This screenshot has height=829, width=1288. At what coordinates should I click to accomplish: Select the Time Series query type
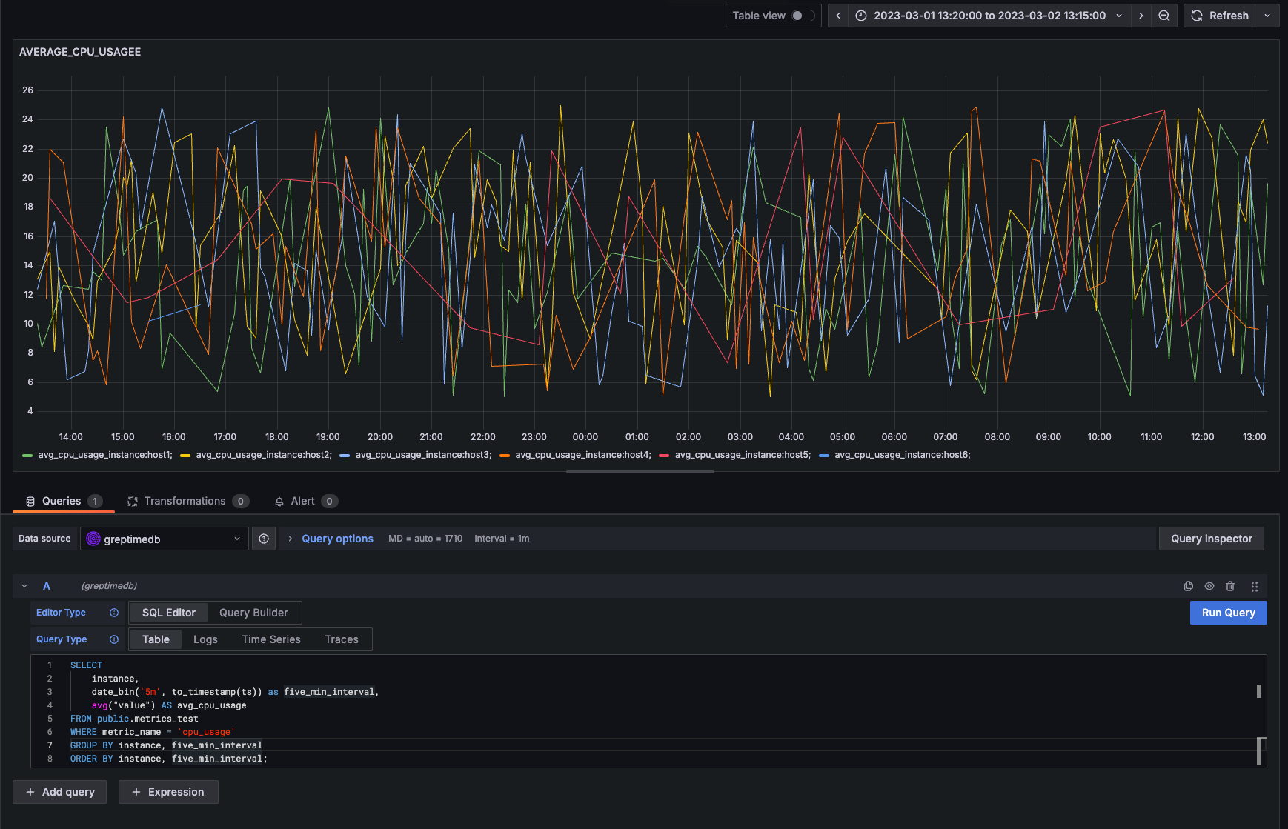(270, 639)
